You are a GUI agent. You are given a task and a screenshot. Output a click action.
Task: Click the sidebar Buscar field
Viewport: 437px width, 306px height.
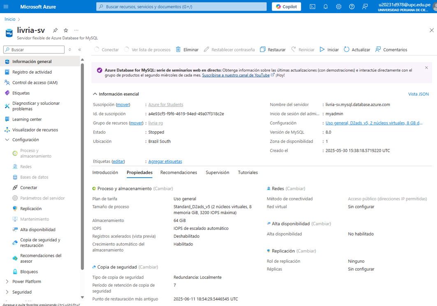tap(34, 50)
